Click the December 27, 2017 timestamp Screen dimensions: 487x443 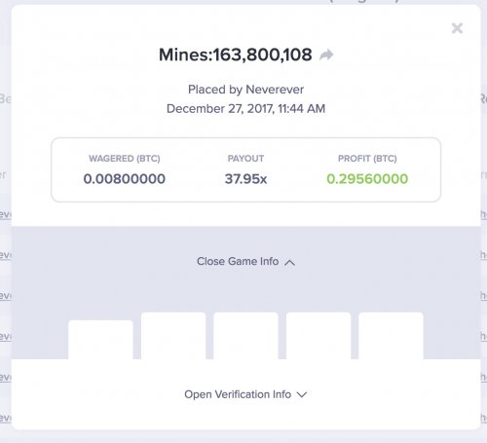point(245,108)
